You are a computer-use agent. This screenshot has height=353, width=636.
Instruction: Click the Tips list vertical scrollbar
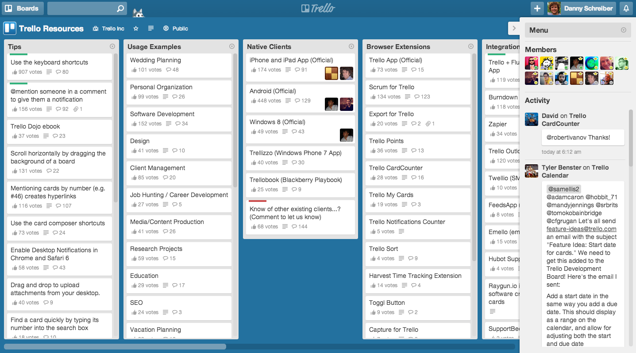pyautogui.click(x=116, y=128)
